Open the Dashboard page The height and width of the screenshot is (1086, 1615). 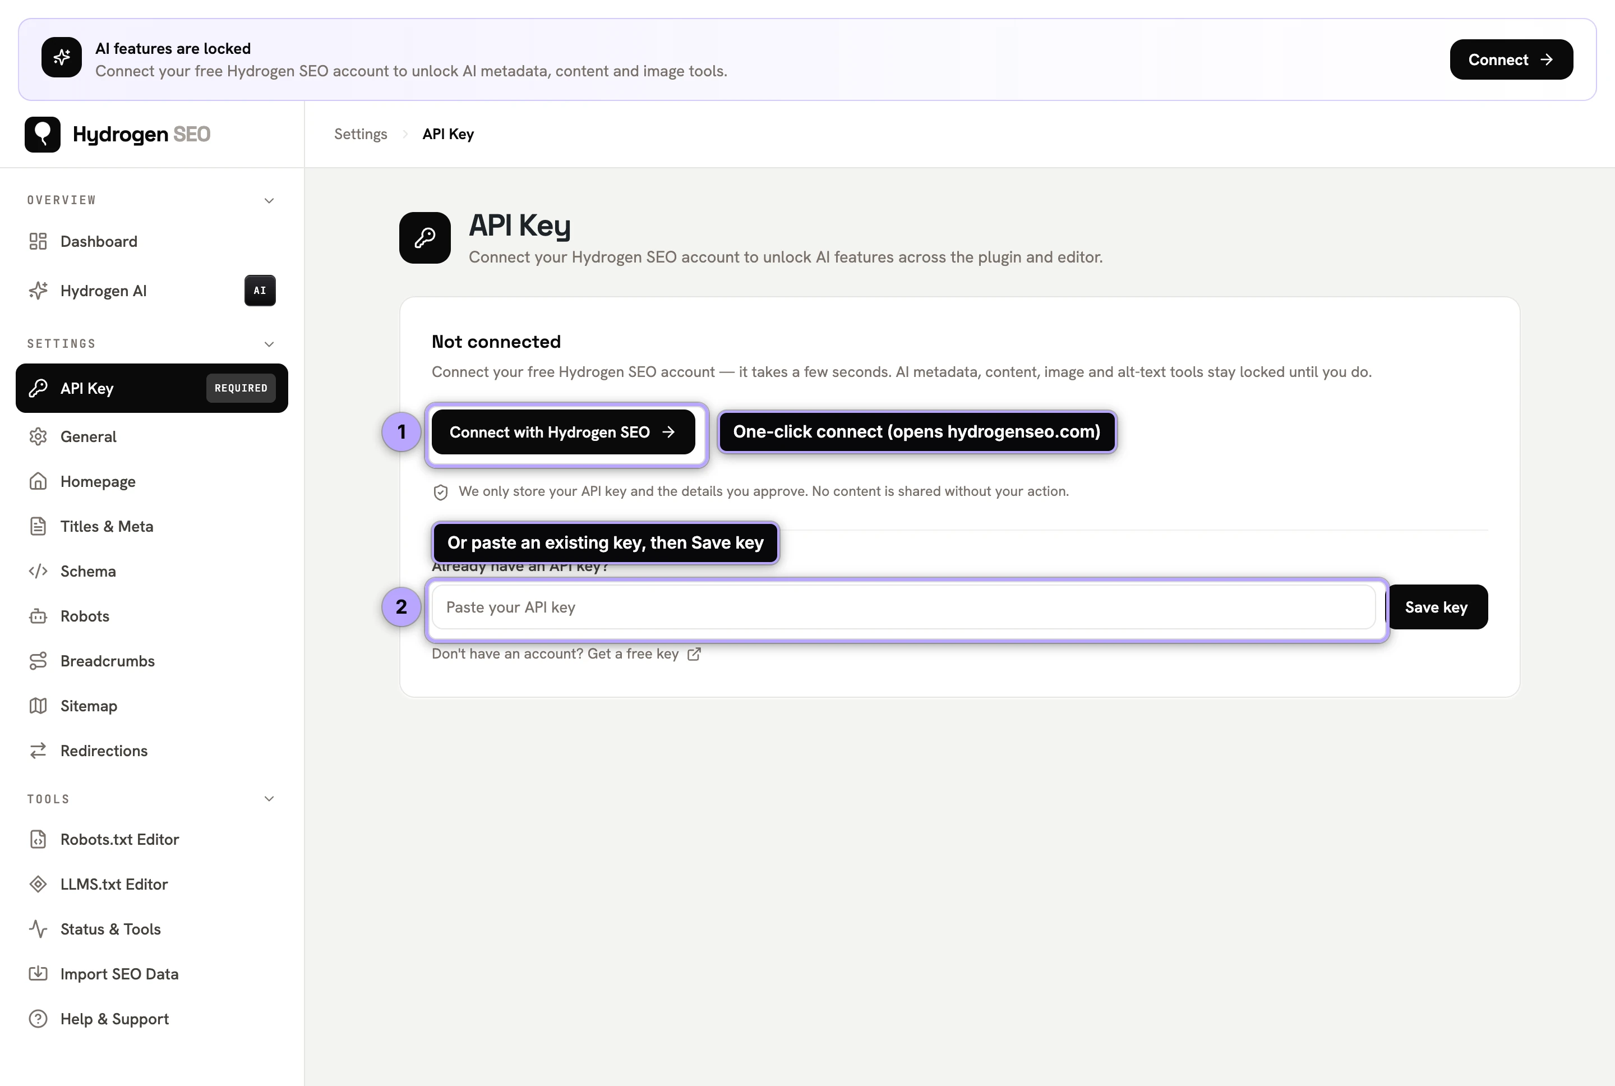point(99,242)
